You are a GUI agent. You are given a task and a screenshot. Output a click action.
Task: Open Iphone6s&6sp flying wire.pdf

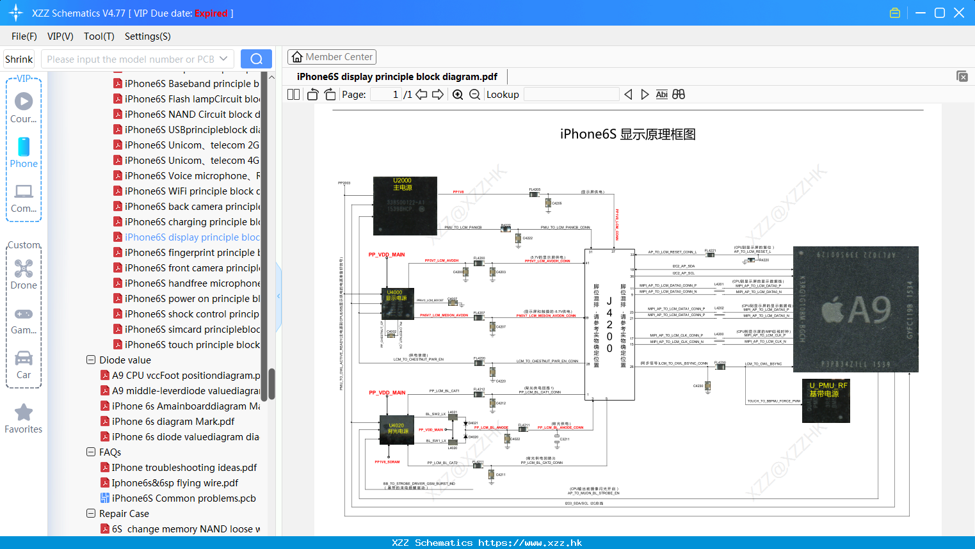[169, 482]
